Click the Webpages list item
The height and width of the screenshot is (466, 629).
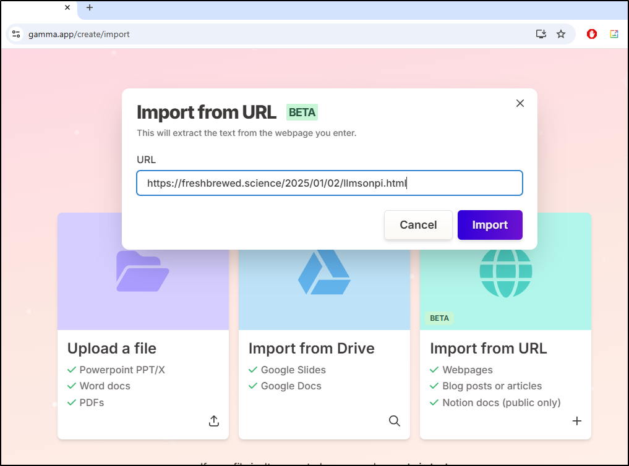click(468, 370)
